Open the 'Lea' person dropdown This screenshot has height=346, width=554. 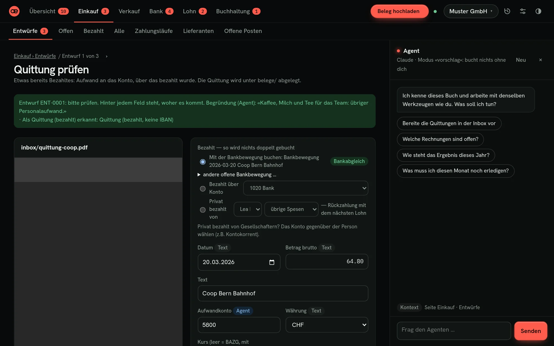tap(248, 209)
